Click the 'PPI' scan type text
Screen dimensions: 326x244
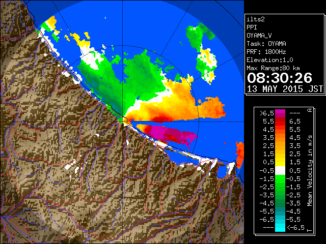click(252, 27)
